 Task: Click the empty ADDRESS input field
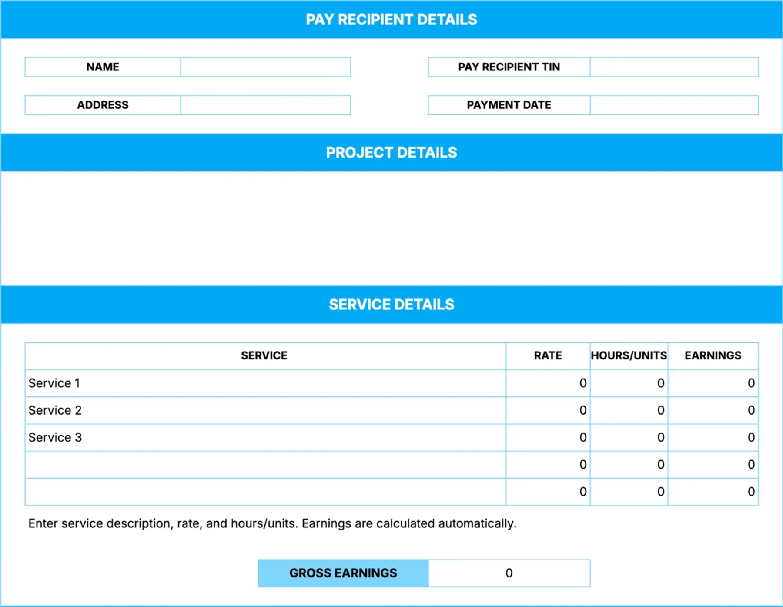[x=265, y=105]
